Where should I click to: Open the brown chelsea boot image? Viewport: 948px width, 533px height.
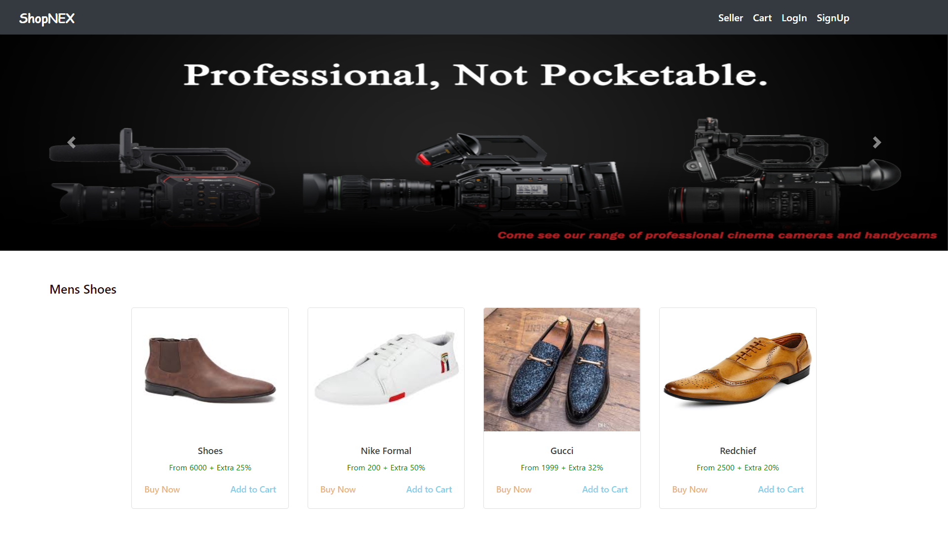click(210, 370)
